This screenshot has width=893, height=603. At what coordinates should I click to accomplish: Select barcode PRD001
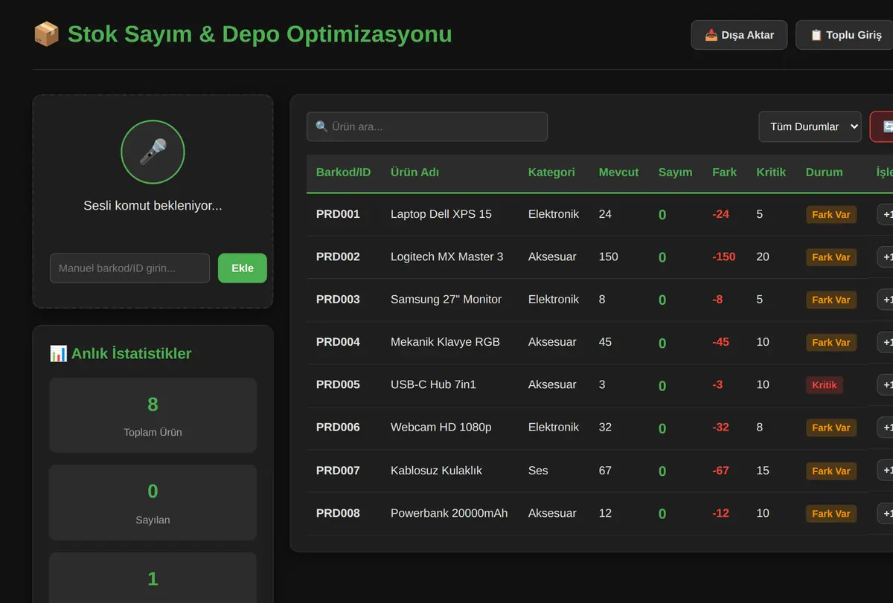(x=338, y=214)
